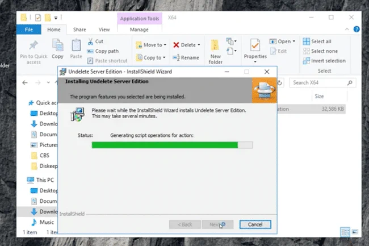Open the CBS folder
The image size is (369, 246).
(x=40, y=155)
